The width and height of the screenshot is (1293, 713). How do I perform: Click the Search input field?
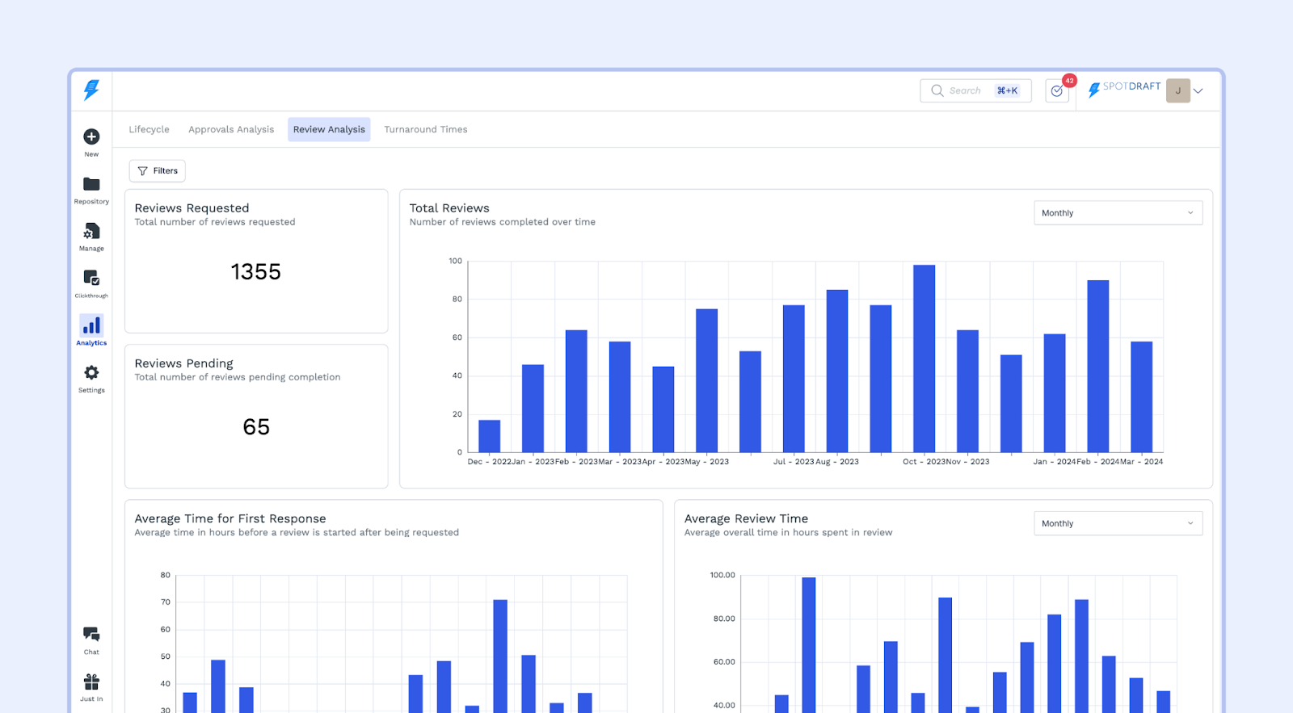966,90
